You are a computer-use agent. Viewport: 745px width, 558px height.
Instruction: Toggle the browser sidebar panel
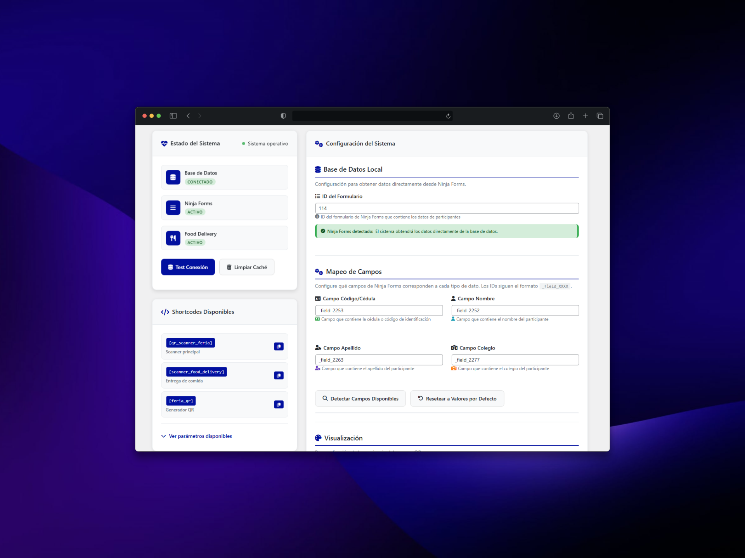coord(173,116)
